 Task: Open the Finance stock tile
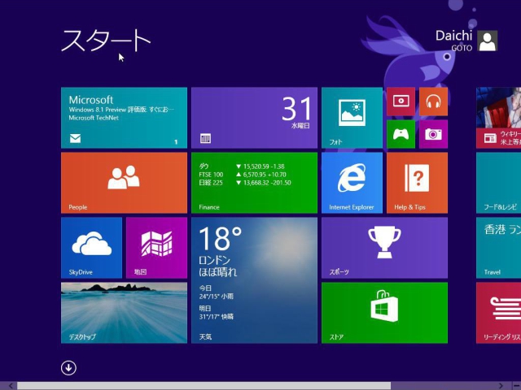(254, 183)
